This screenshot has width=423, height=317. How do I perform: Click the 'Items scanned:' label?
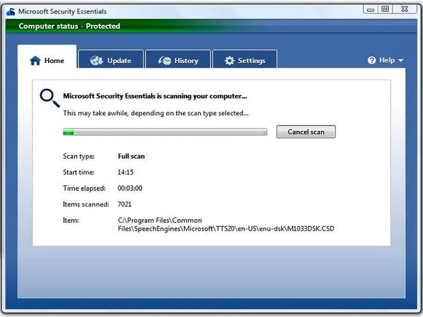point(86,204)
